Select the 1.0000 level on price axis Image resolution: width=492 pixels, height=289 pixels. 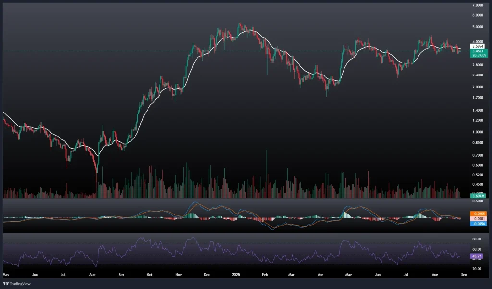coord(478,132)
